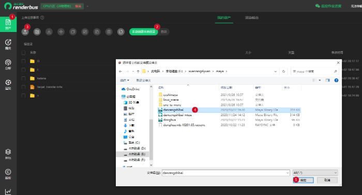Screen dimensions: 362x195
Task: Click the WeChat job progress link
Action: point(328,6)
